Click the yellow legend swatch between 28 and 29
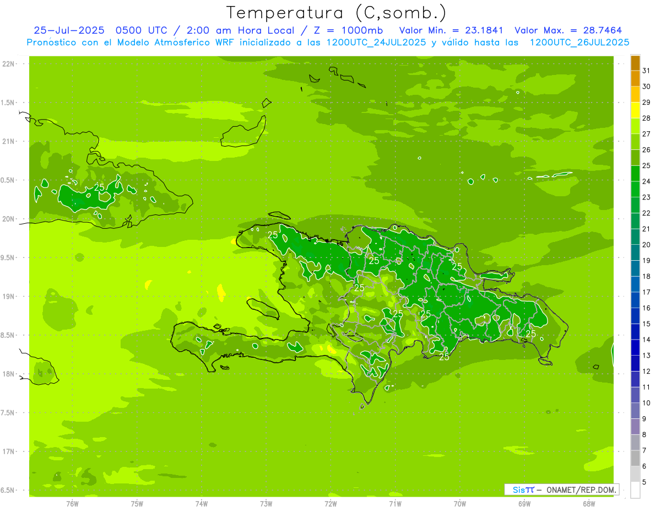661x511 pixels. coord(635,110)
